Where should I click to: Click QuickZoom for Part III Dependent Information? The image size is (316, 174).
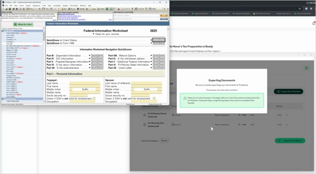tap(97, 55)
